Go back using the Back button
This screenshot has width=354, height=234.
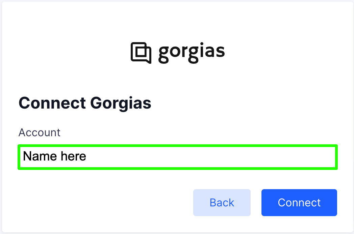pos(222,202)
